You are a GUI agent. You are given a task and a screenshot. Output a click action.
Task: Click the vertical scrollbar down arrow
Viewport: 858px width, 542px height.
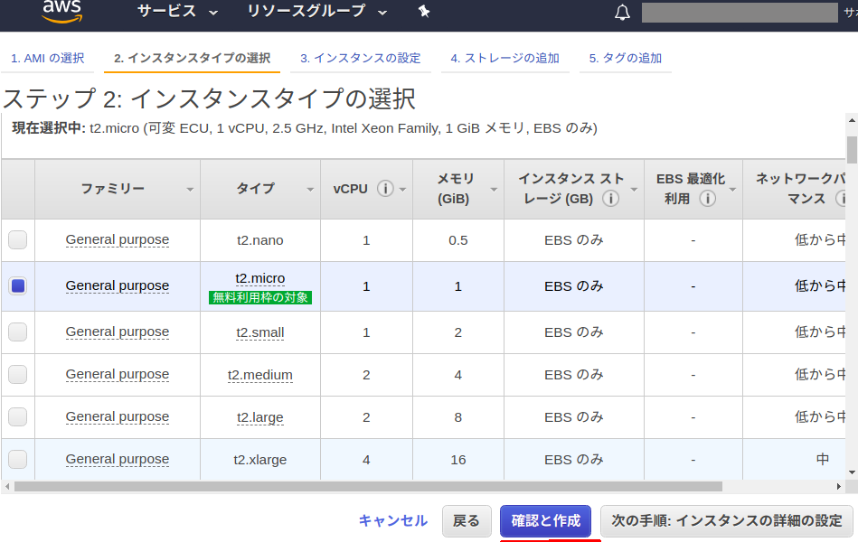point(852,472)
